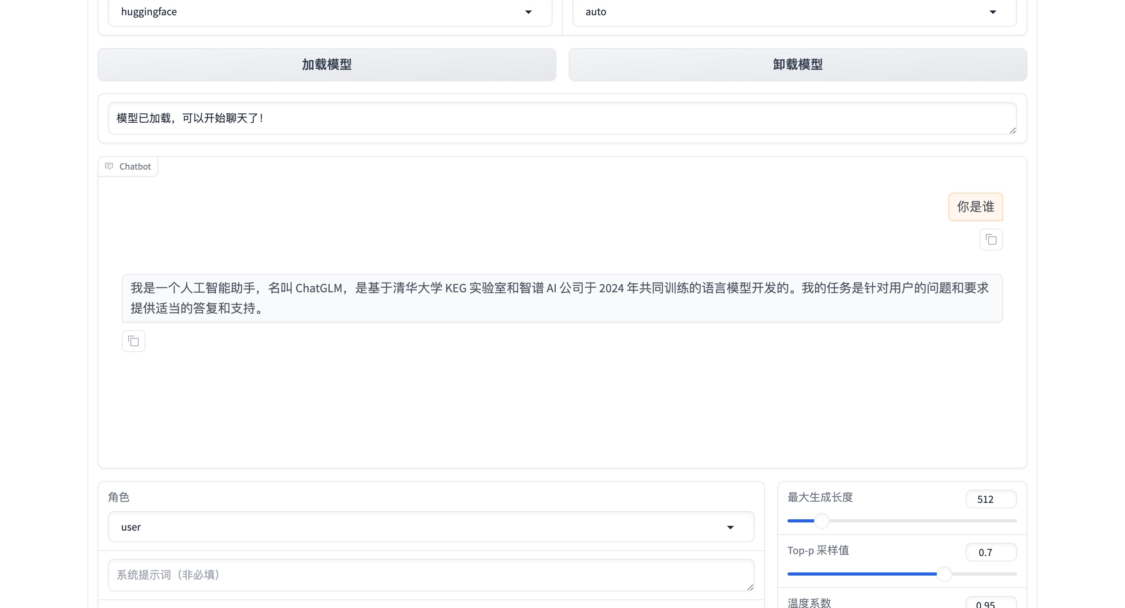Focus the 最大生成长度 value box 512
This screenshot has height=608, width=1125.
[991, 499]
